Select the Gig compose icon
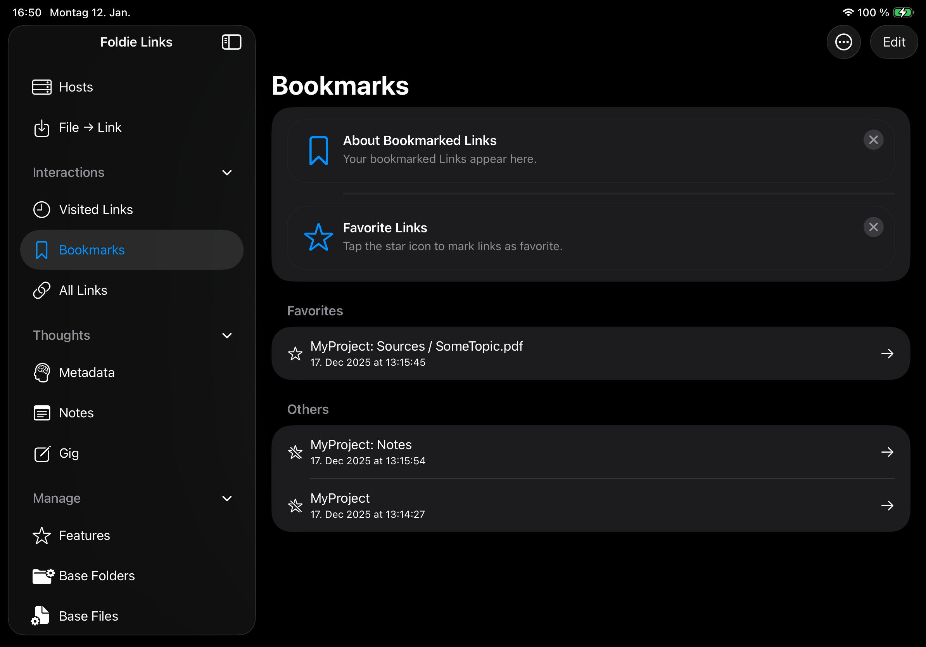This screenshot has height=647, width=926. coord(42,453)
